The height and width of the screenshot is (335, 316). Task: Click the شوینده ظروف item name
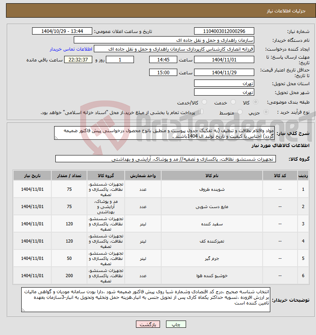(x=212, y=189)
